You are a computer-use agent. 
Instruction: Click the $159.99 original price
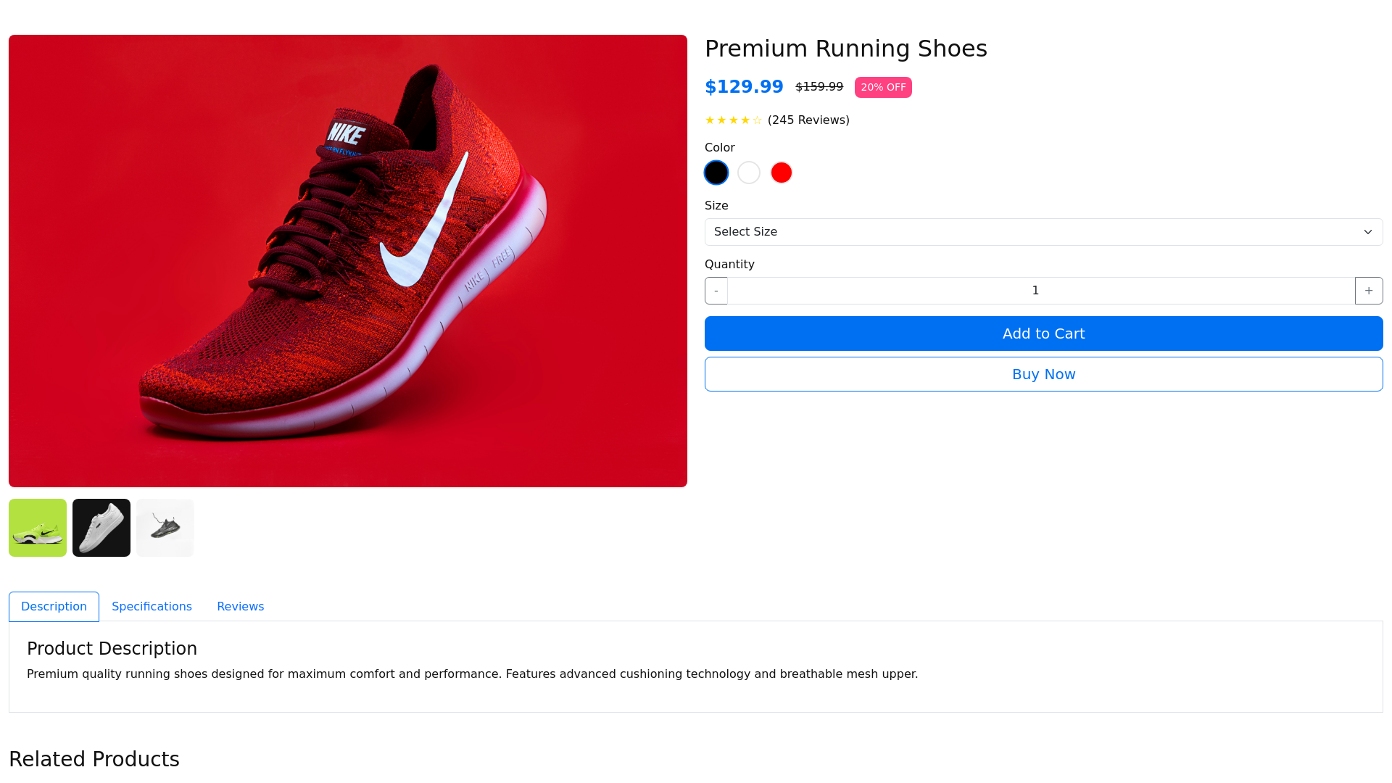click(x=819, y=87)
